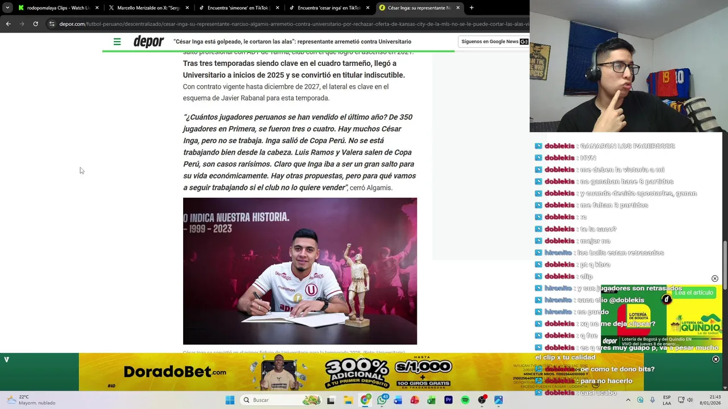Click the Chrome icon in the taskbar
The width and height of the screenshot is (728, 409).
pos(365,400)
